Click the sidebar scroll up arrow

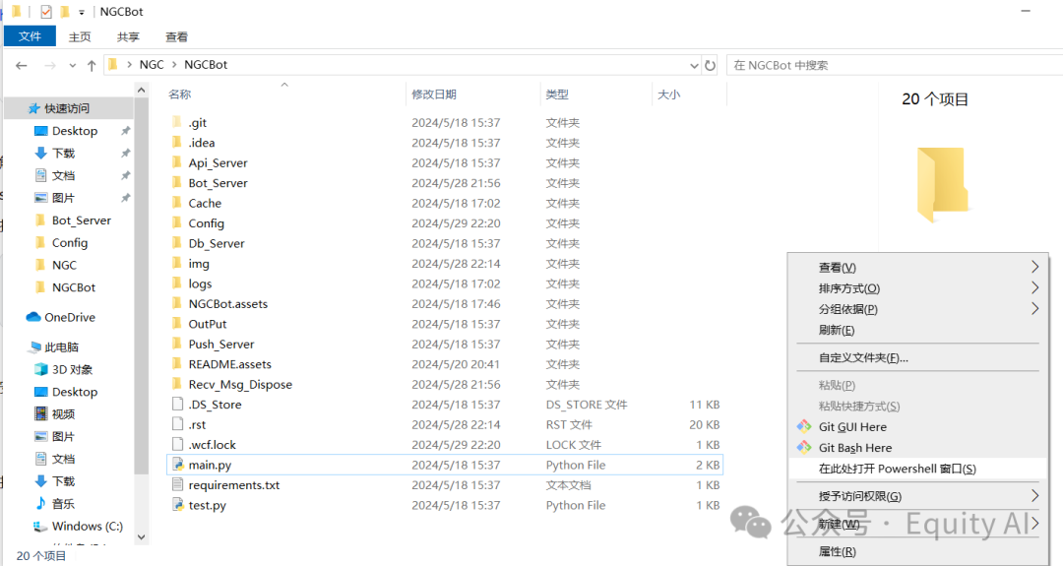click(141, 90)
